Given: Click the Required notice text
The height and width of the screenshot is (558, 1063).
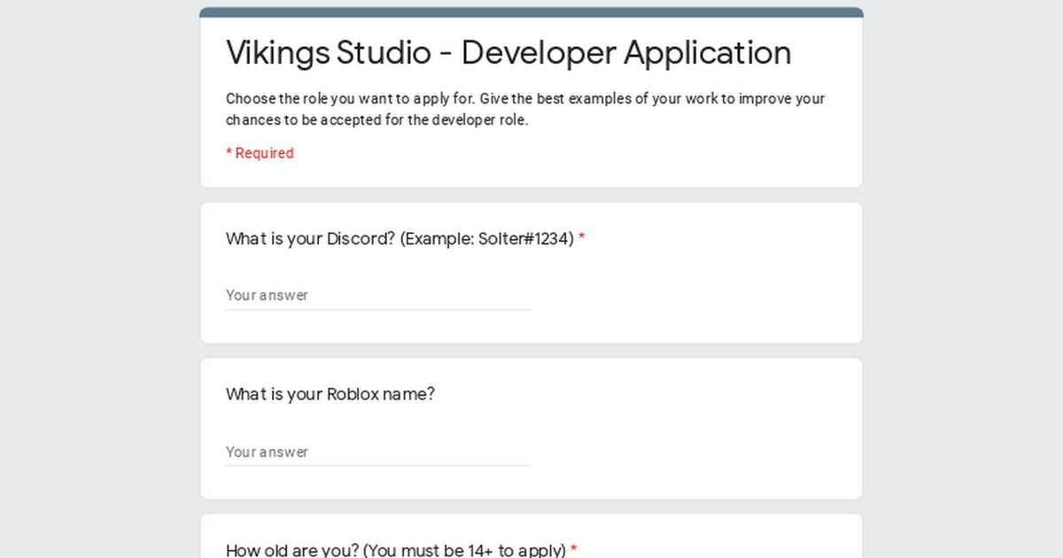Looking at the screenshot, I should (x=259, y=152).
